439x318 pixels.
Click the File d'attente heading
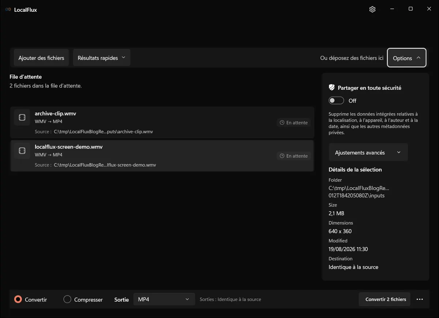(x=26, y=77)
